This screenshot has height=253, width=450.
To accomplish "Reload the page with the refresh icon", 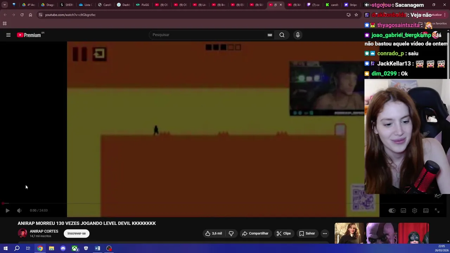I will click(x=22, y=15).
